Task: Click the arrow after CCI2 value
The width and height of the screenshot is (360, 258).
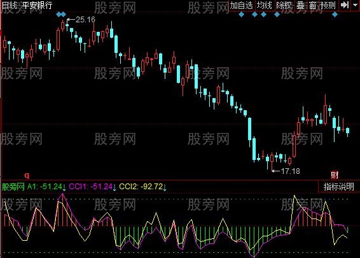Action: (x=165, y=187)
